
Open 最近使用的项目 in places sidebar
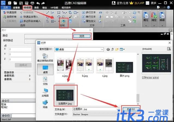[45, 57]
